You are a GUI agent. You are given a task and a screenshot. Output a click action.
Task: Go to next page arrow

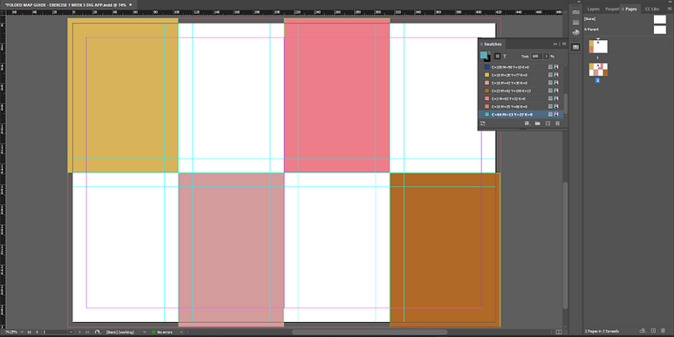click(x=79, y=332)
